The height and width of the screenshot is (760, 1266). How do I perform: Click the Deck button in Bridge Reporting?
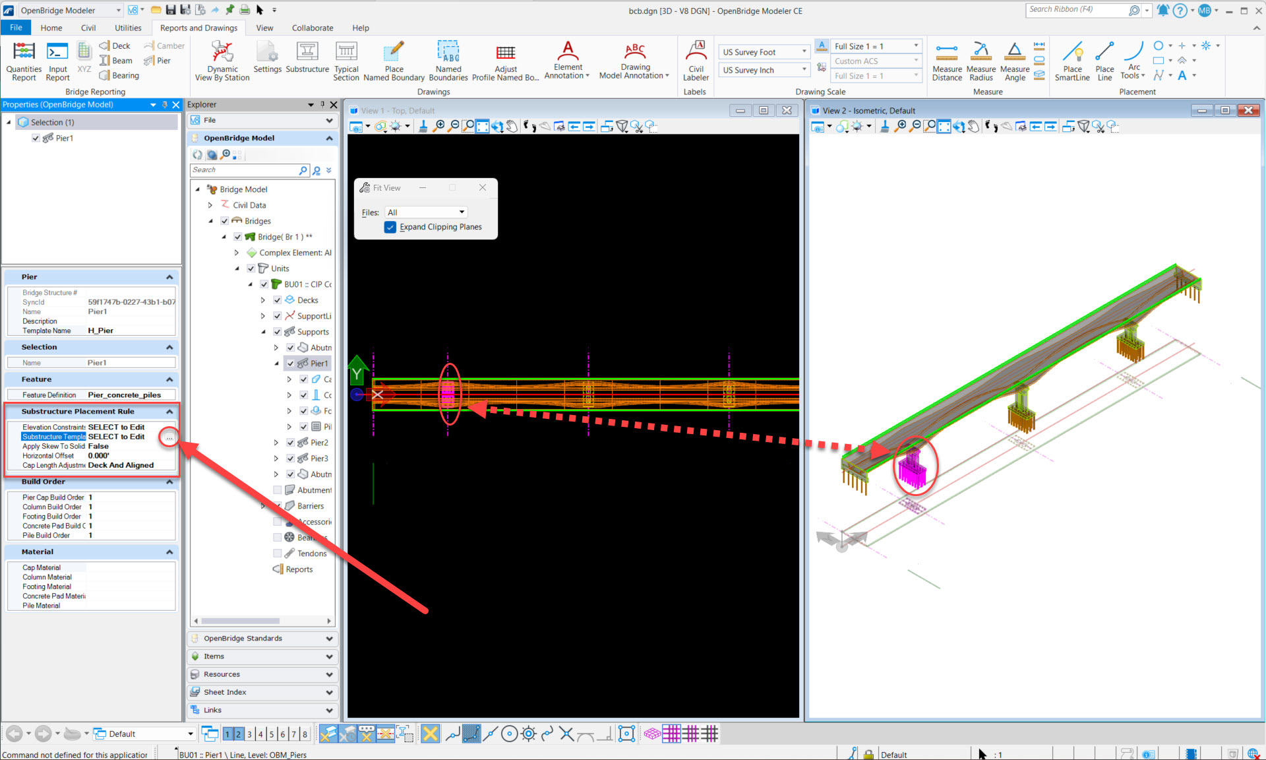[x=115, y=46]
